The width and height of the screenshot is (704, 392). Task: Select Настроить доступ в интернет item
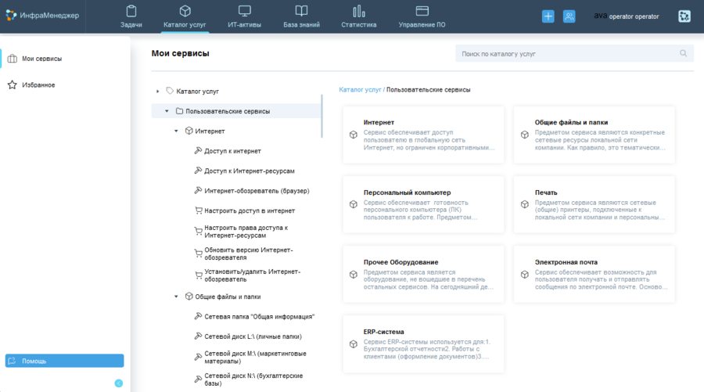[250, 210]
